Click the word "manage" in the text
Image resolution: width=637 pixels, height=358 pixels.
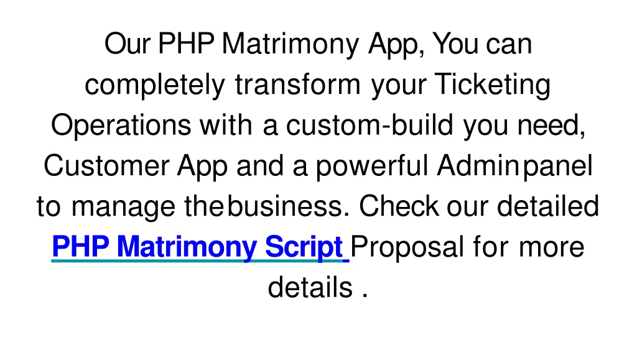(x=123, y=206)
